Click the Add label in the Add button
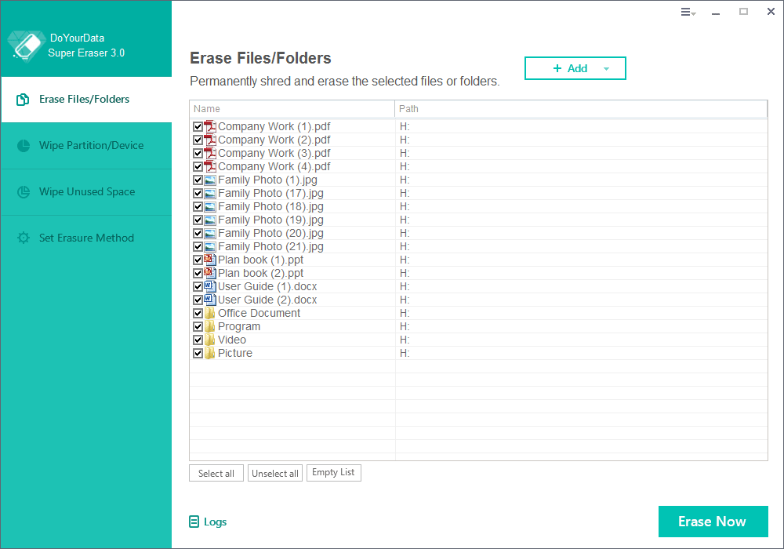This screenshot has height=549, width=784. tap(577, 68)
